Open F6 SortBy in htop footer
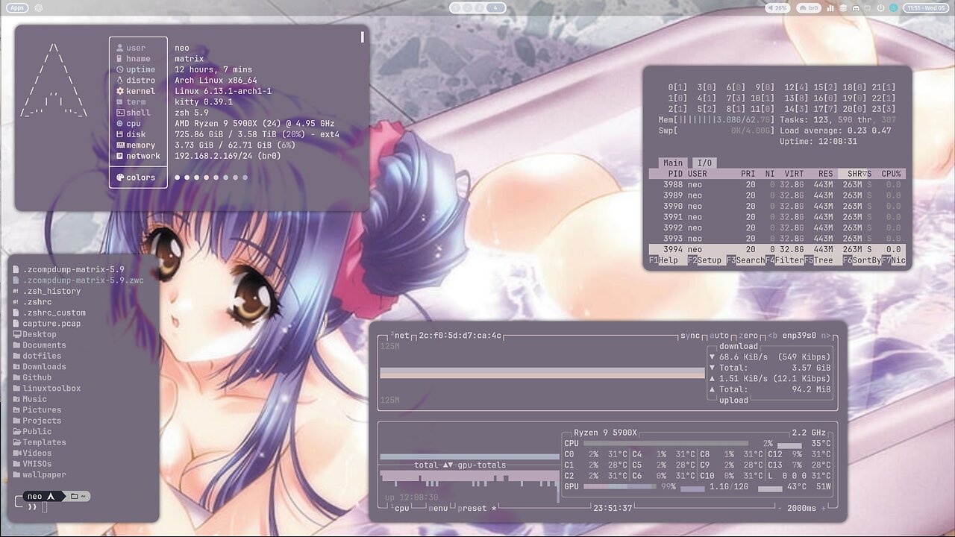This screenshot has width=955, height=537. tap(862, 260)
